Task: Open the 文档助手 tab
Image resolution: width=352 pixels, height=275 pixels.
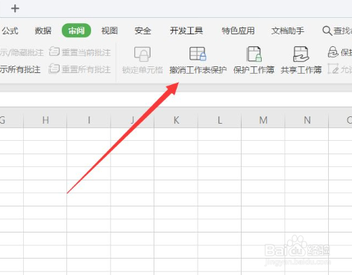Action: 288,31
